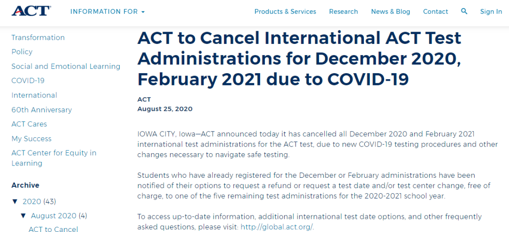The width and height of the screenshot is (509, 232).
Task: Visit the global.act.org link
Action: (x=277, y=227)
